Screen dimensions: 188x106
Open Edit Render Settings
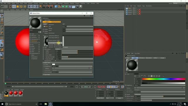pyautogui.click(x=52, y=6)
